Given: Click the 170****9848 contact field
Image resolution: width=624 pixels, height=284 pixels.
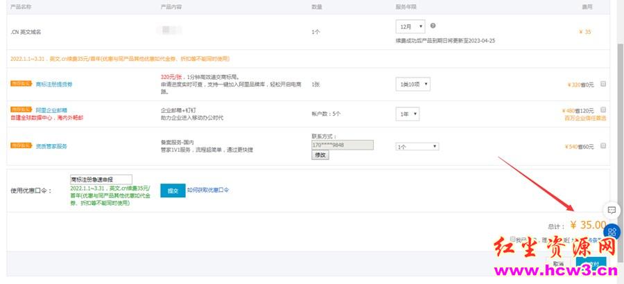Looking at the screenshot, I should (x=343, y=145).
